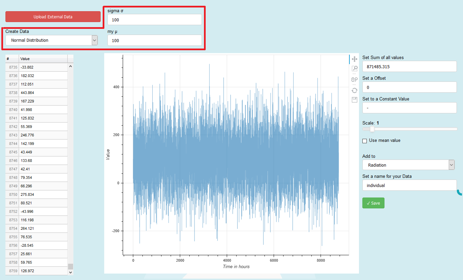The height and width of the screenshot is (280, 463).
Task: Reset the plot view
Action: tap(355, 90)
